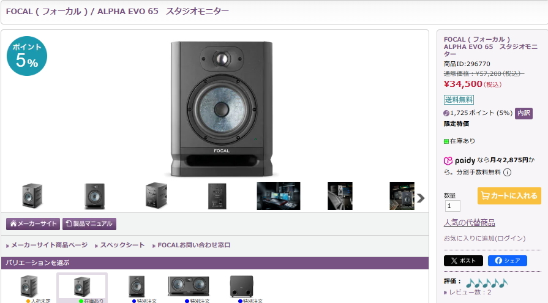Open メーカーサイト商品ページ link
The image size is (548, 303).
click(x=49, y=245)
